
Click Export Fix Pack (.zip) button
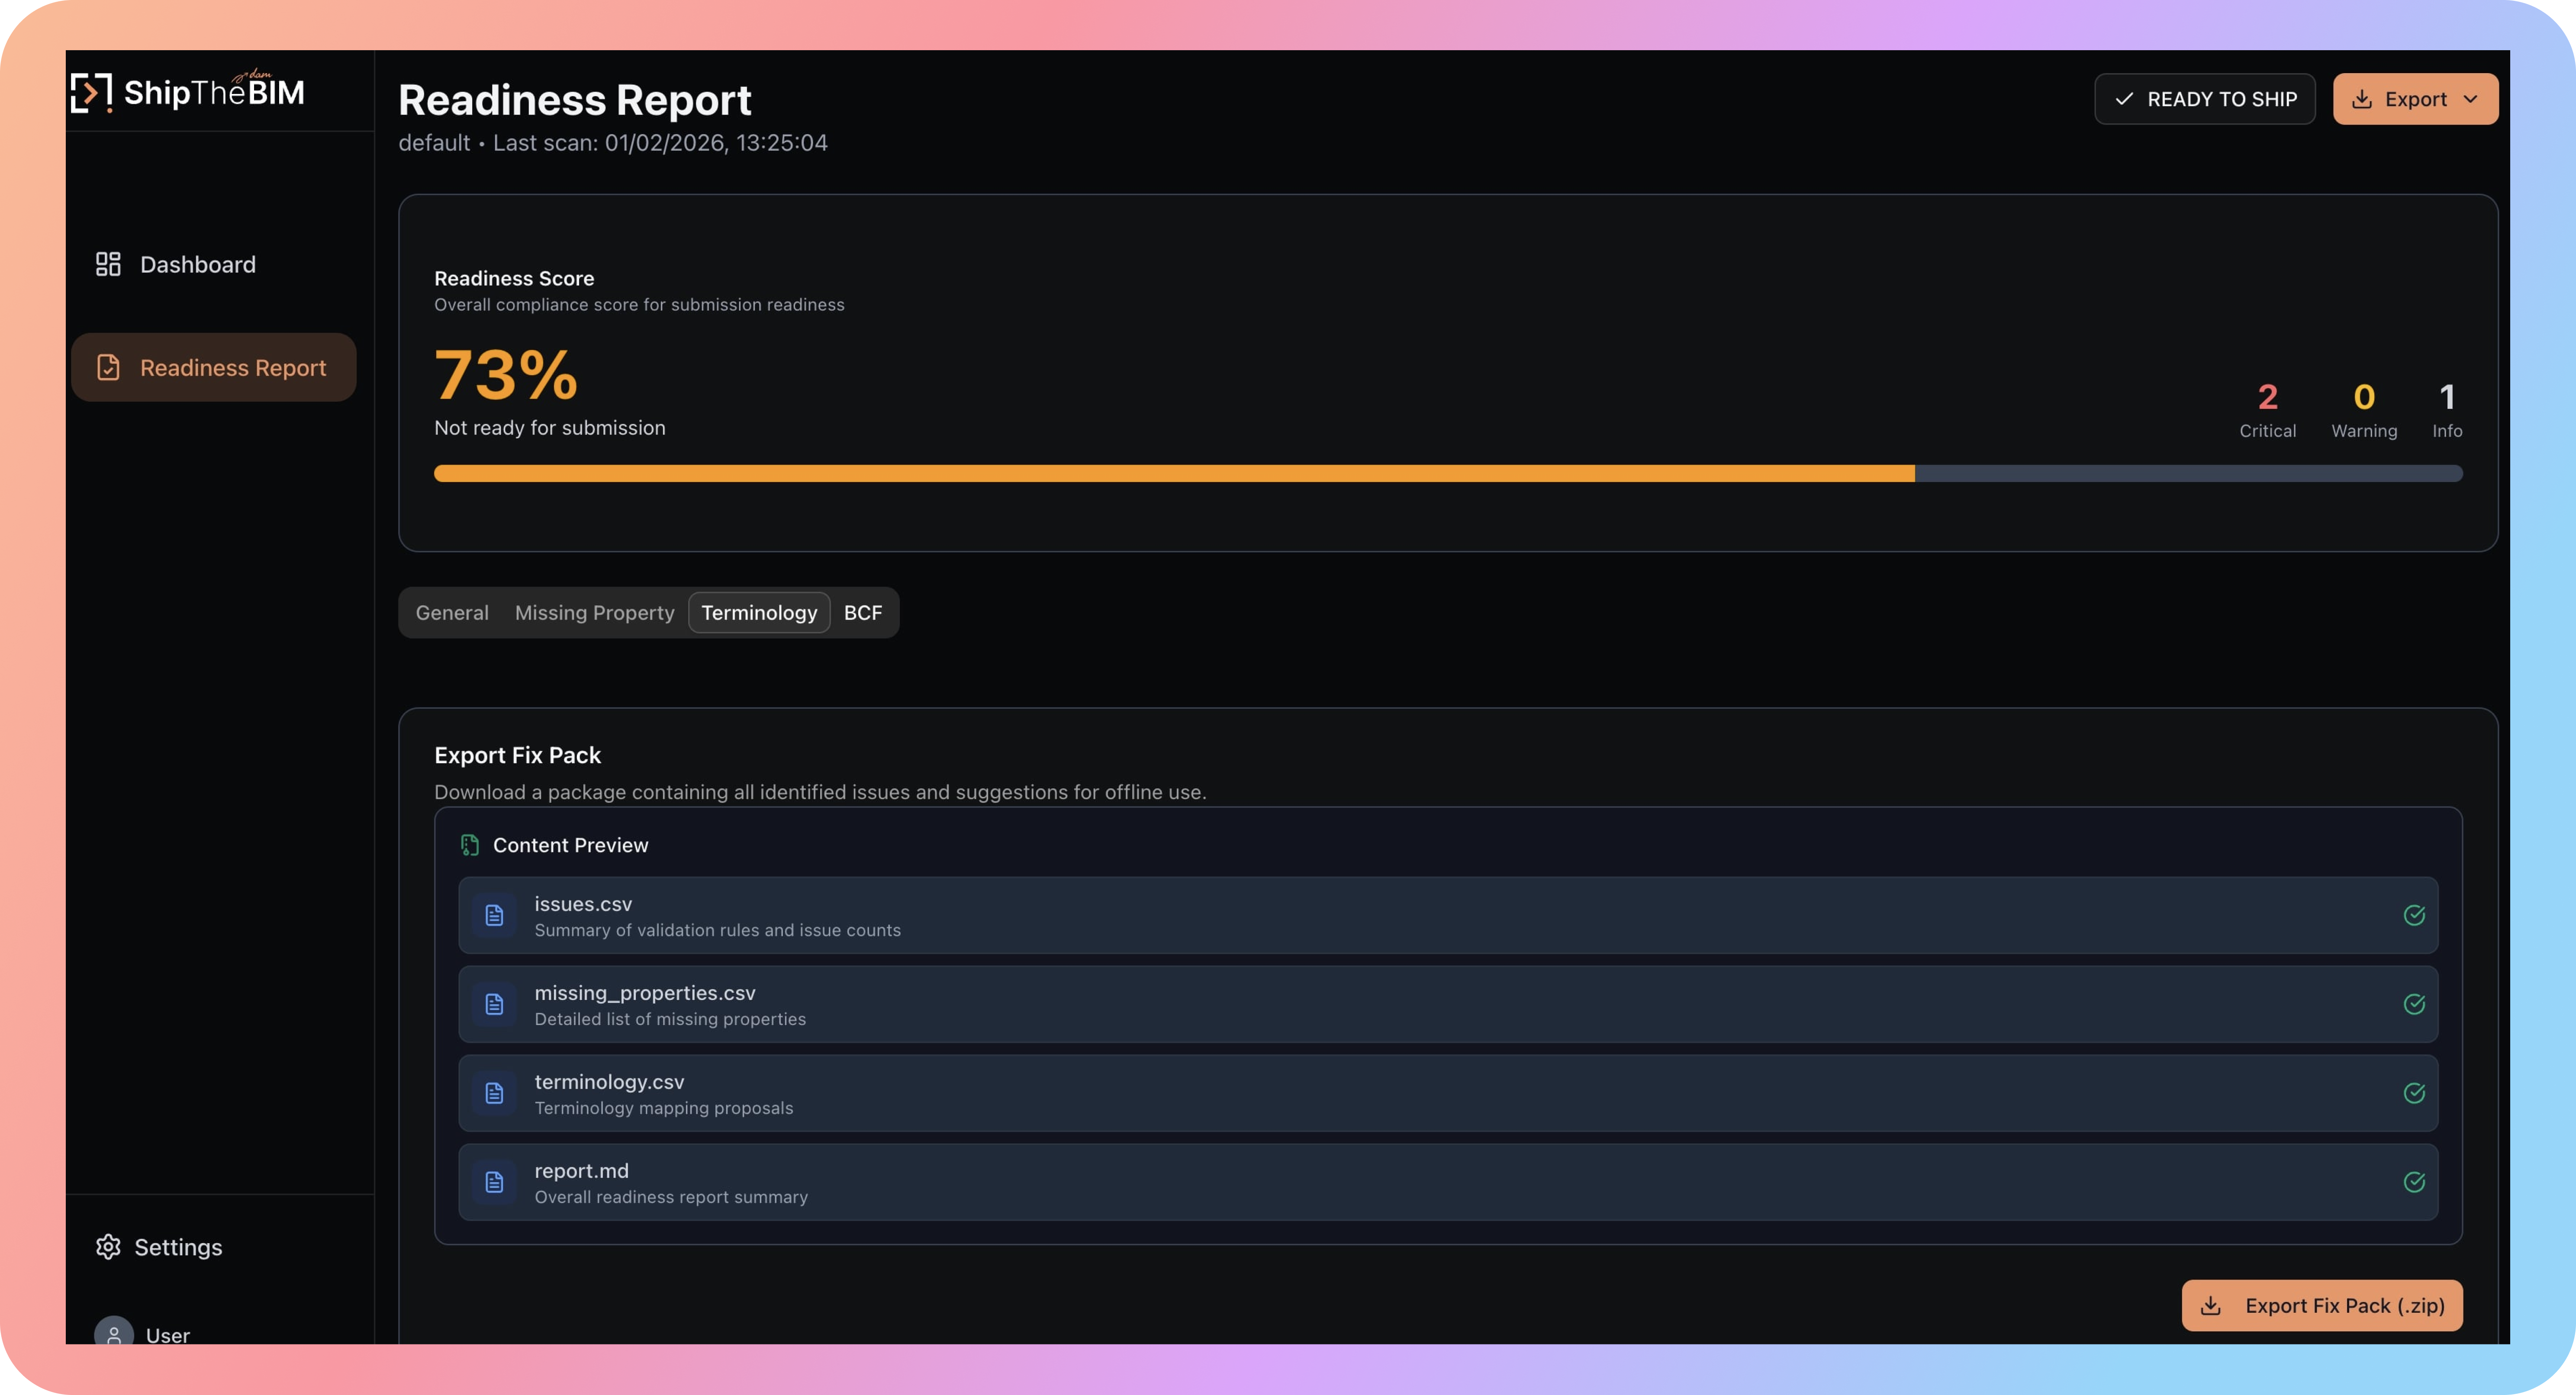[x=2321, y=1305]
